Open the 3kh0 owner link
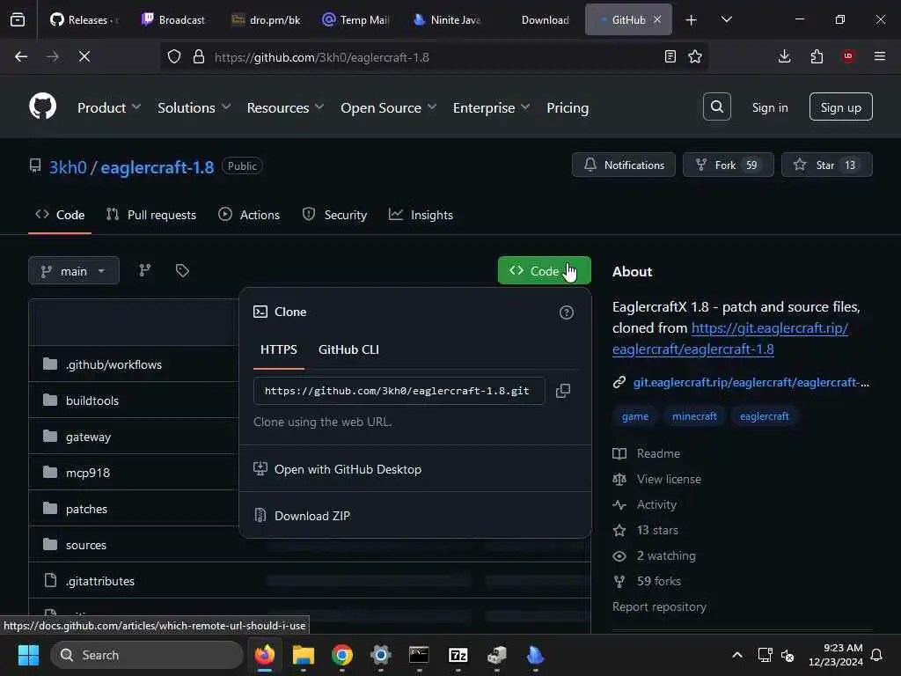 [x=67, y=167]
